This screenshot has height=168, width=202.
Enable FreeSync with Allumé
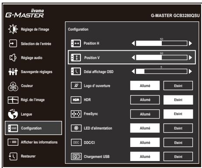(x=145, y=114)
